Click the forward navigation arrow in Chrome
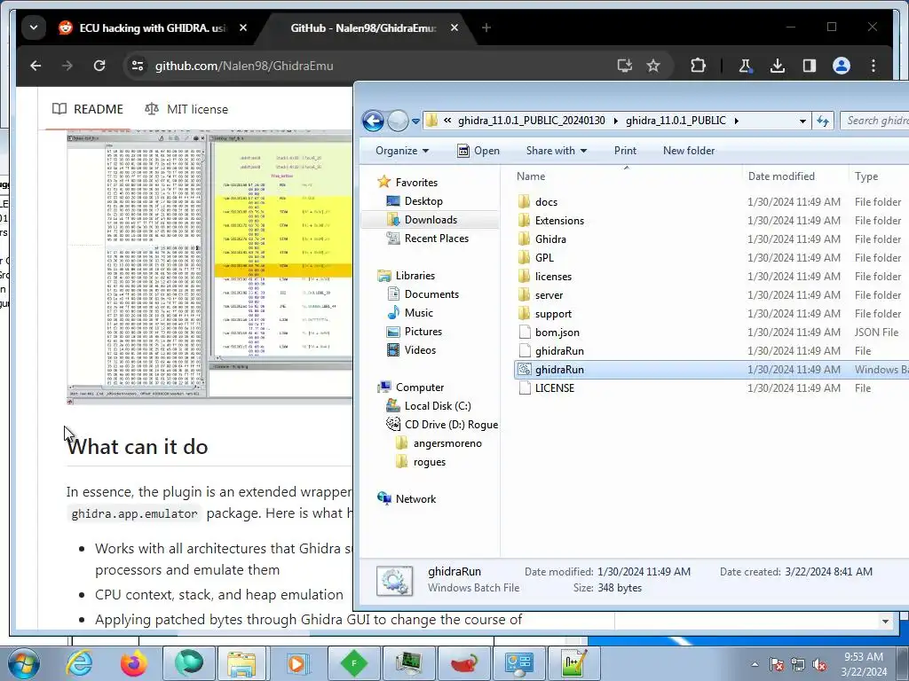This screenshot has height=681, width=909. 67,66
